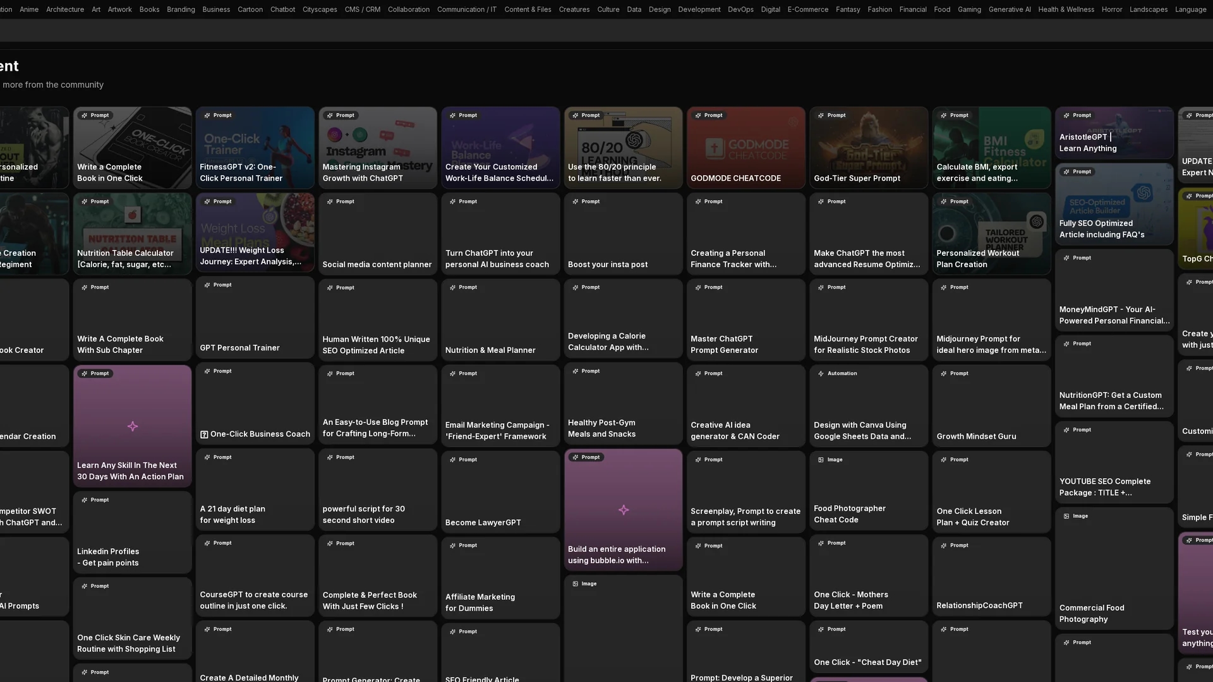Click the Image badge on Food Photographer Cheat Code
The height and width of the screenshot is (682, 1213).
pos(831,460)
